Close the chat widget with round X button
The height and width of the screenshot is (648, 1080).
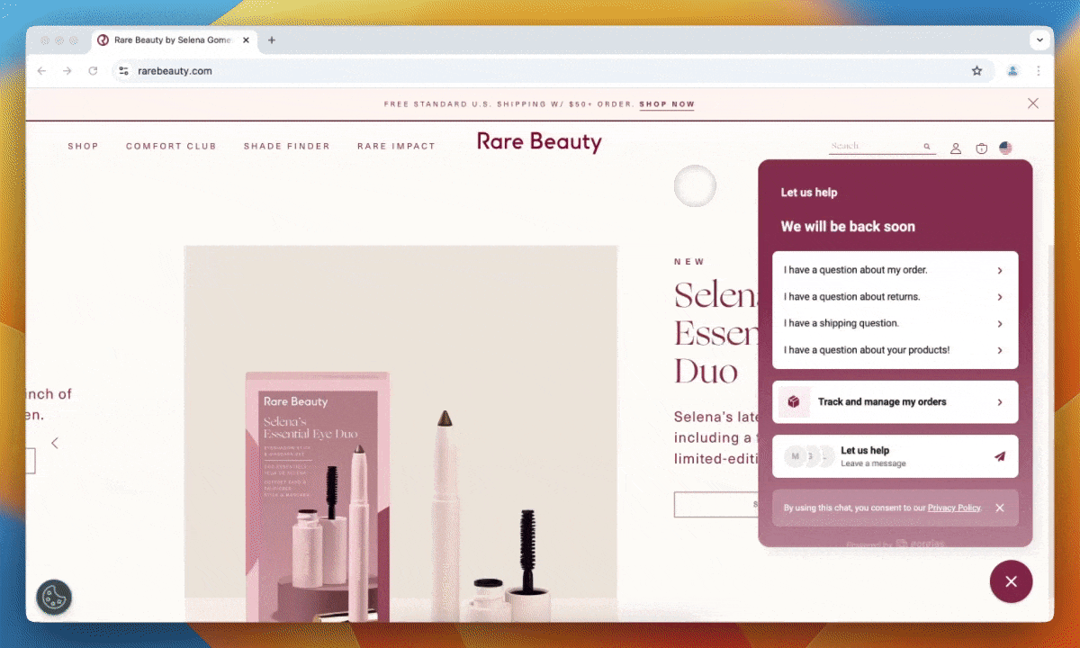(1011, 581)
